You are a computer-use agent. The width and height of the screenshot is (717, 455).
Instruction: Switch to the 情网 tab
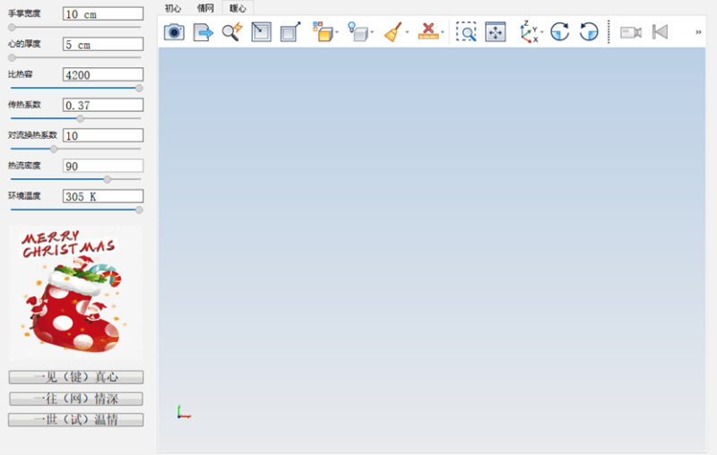click(x=205, y=8)
